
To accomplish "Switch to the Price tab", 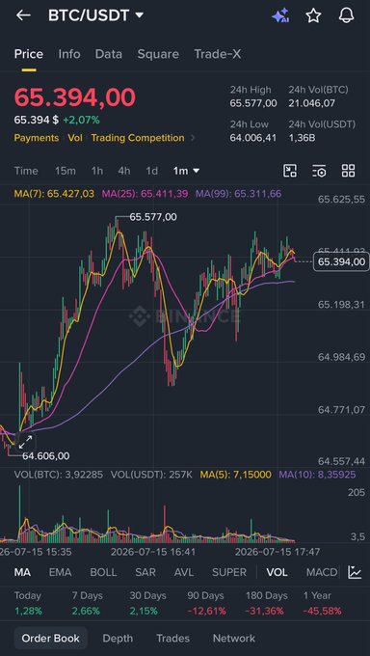I will tap(29, 54).
